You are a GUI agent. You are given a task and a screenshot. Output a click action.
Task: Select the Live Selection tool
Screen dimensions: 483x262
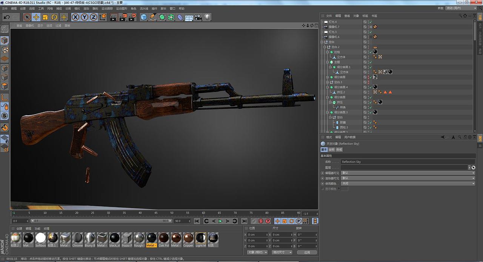tap(27, 17)
